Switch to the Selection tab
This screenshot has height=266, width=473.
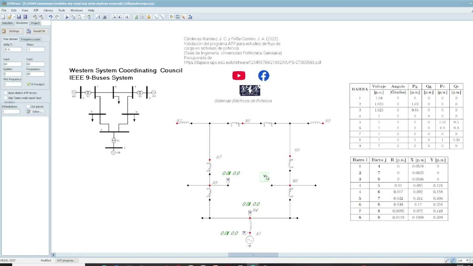pos(7,23)
